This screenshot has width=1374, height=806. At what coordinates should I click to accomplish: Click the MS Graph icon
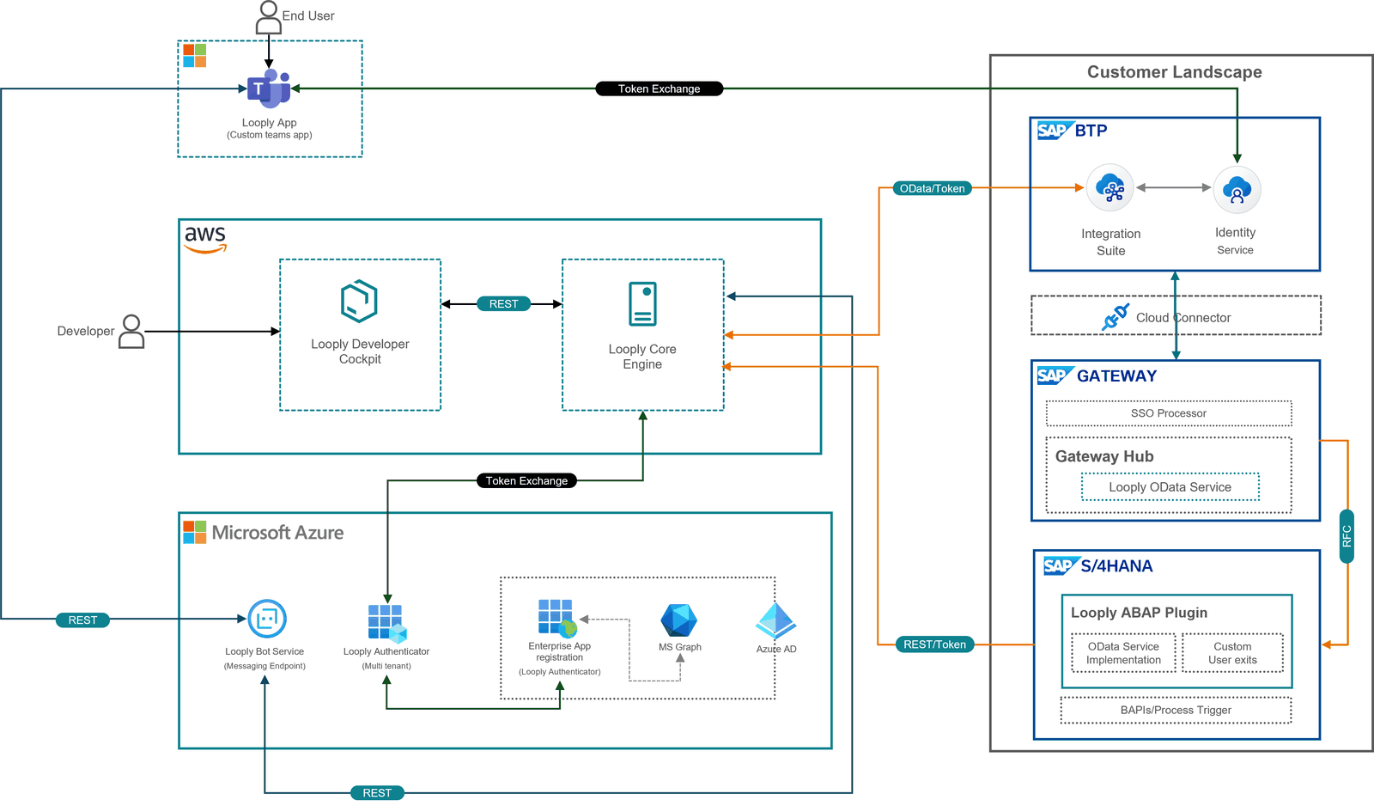pyautogui.click(x=679, y=620)
